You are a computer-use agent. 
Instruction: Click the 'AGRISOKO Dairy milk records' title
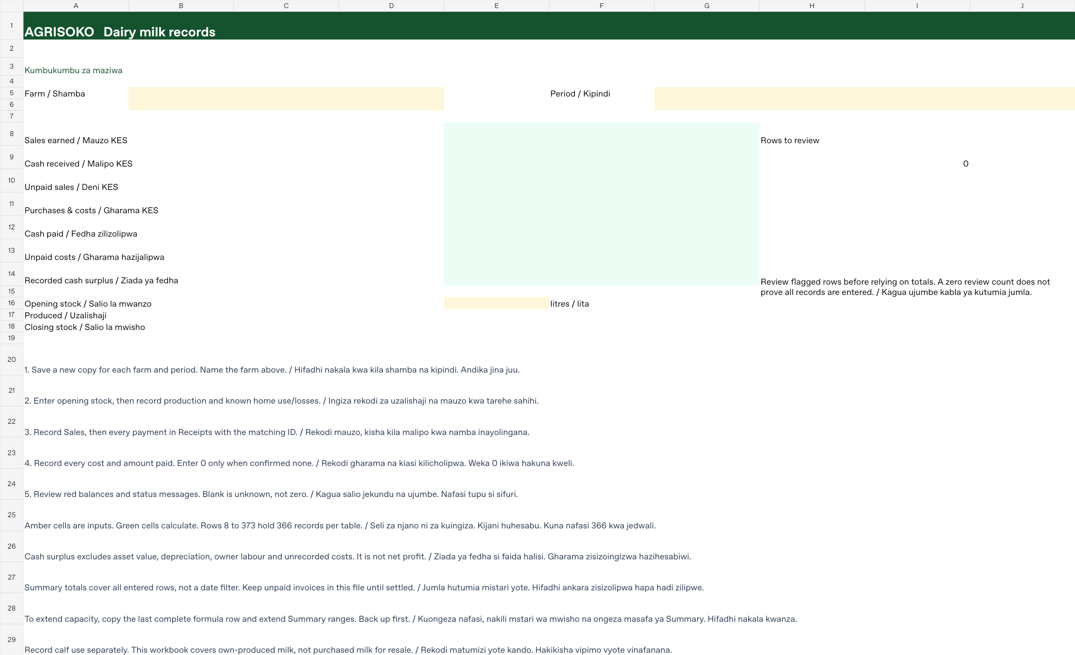click(120, 32)
